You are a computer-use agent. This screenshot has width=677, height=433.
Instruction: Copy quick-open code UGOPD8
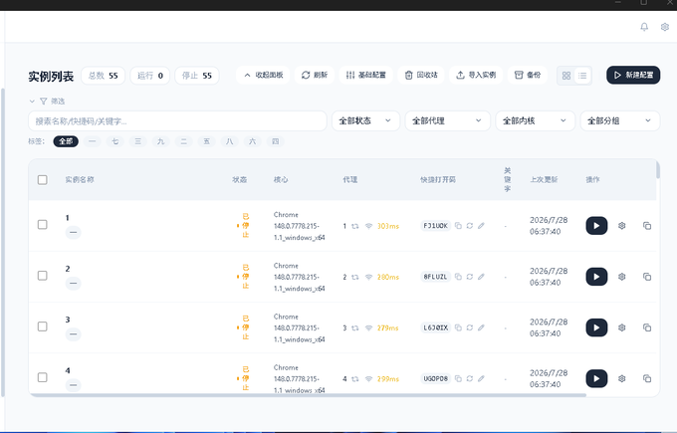[458, 378]
